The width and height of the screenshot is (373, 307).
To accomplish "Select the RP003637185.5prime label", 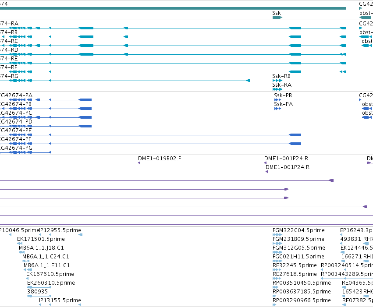I will pos(302,292).
